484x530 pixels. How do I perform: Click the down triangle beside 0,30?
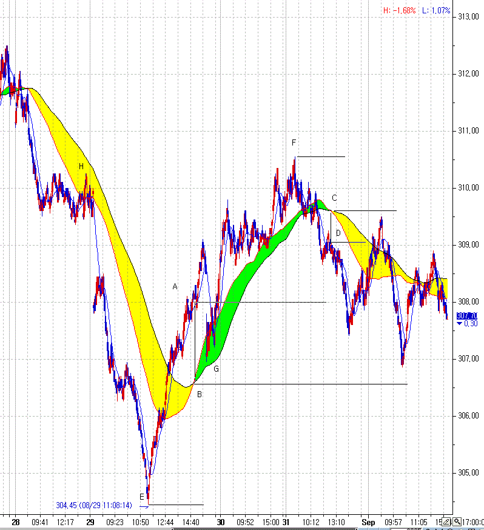pos(459,324)
